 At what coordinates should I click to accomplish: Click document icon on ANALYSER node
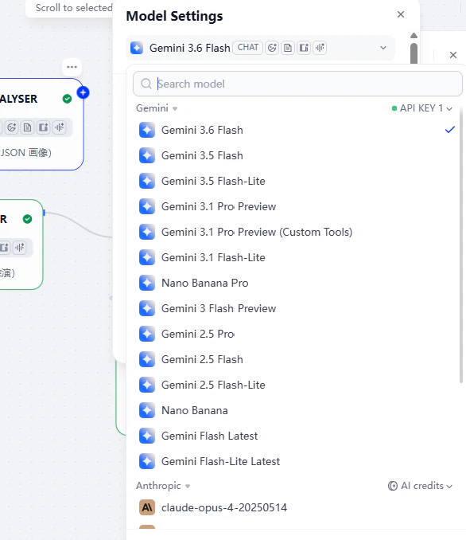[28, 127]
